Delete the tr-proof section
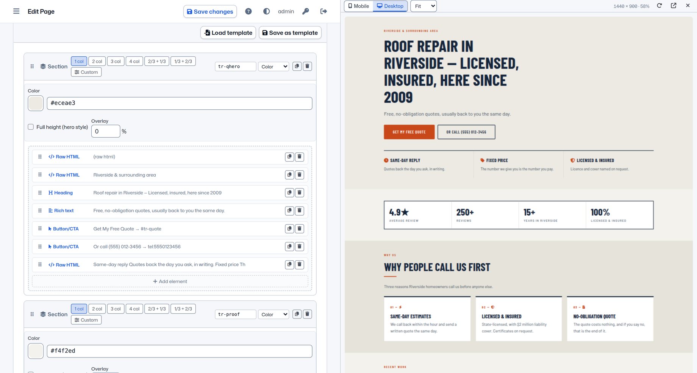Viewport: 697px width, 373px height. tap(307, 314)
